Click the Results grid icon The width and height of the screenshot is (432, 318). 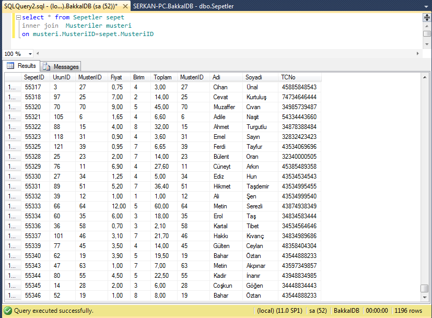[10, 65]
